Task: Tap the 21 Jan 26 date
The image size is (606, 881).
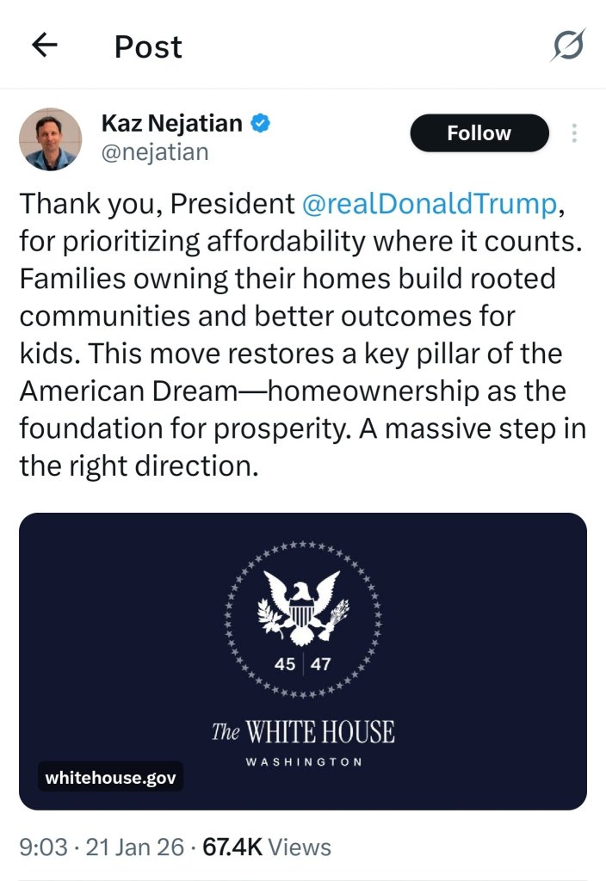Action: [x=135, y=847]
